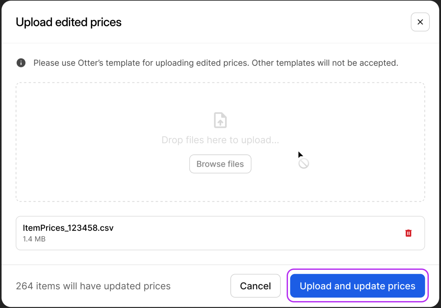Confirm with Upload and update prices
This screenshot has width=441, height=308.
357,286
